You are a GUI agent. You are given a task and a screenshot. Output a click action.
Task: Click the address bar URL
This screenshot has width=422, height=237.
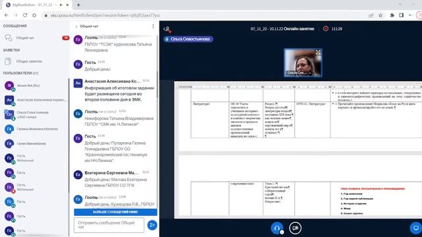click(105, 15)
